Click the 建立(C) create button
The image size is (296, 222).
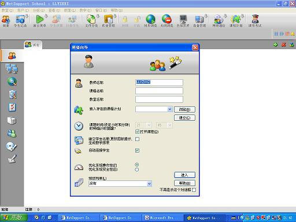[x=184, y=117]
